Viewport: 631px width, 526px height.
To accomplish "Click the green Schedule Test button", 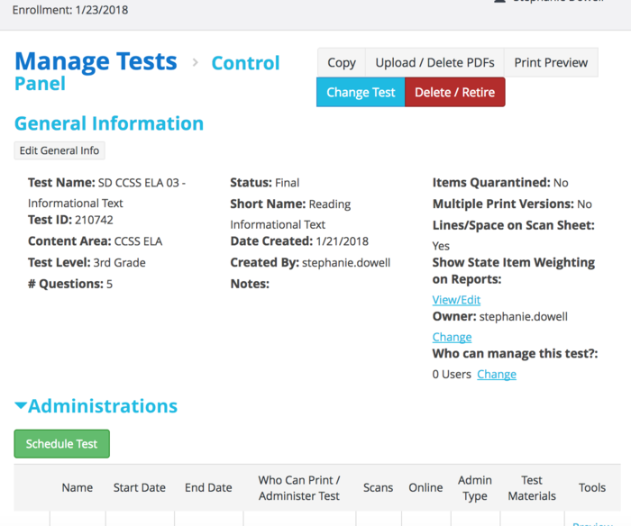I will (62, 444).
